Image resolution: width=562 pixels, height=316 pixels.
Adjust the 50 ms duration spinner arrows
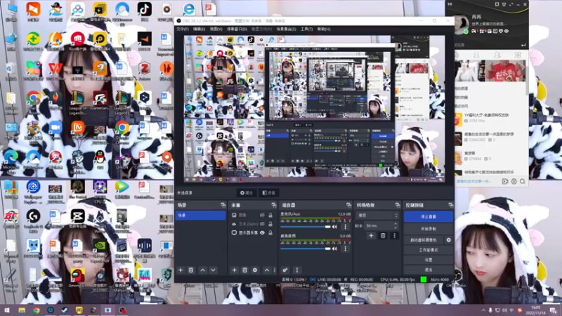(x=396, y=225)
